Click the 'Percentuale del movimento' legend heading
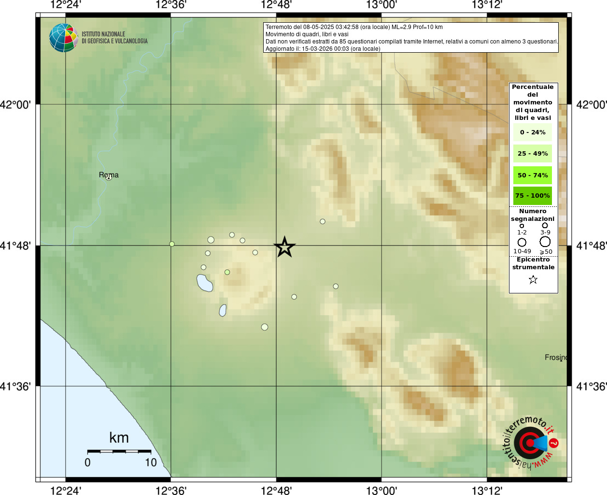The width and height of the screenshot is (607, 495). [x=533, y=102]
